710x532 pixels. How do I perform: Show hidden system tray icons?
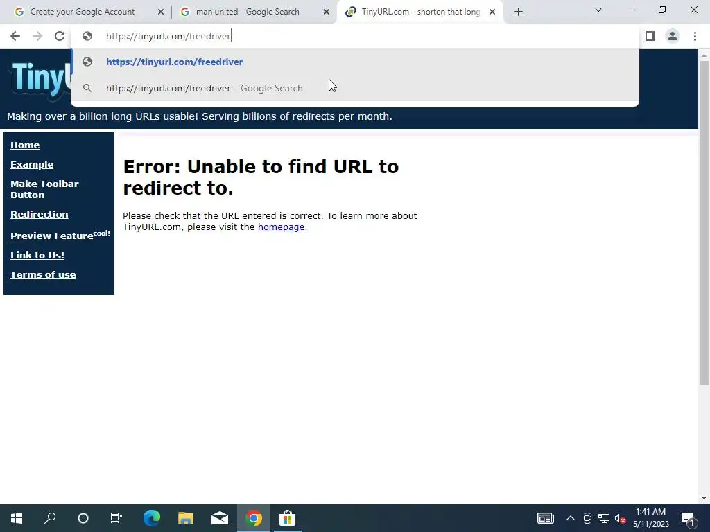pyautogui.click(x=571, y=518)
